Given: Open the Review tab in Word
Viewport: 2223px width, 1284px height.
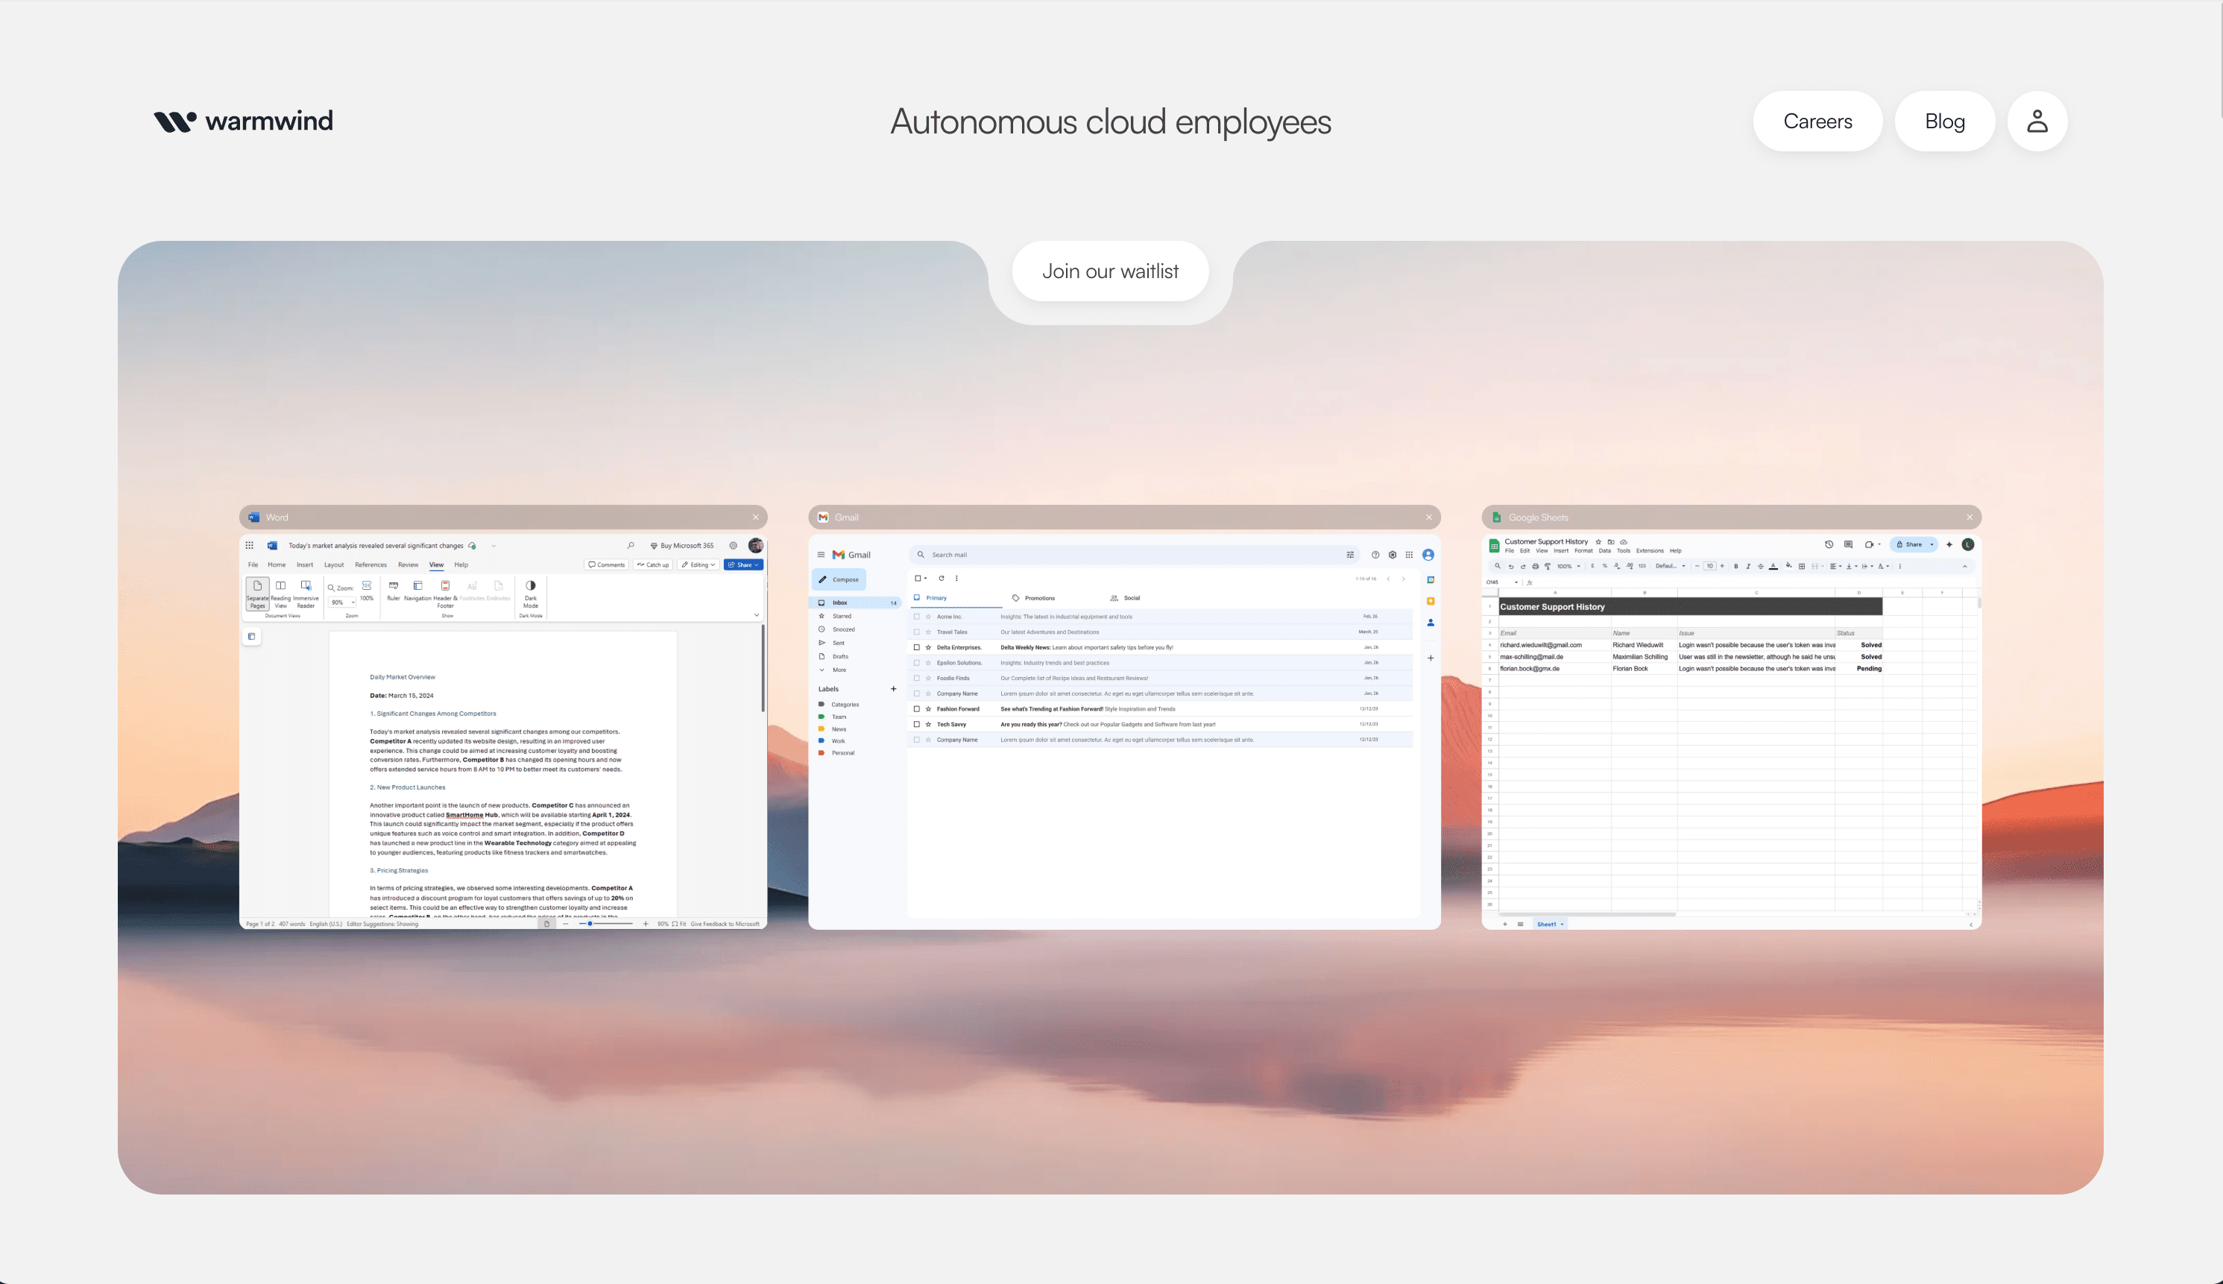Looking at the screenshot, I should [407, 564].
